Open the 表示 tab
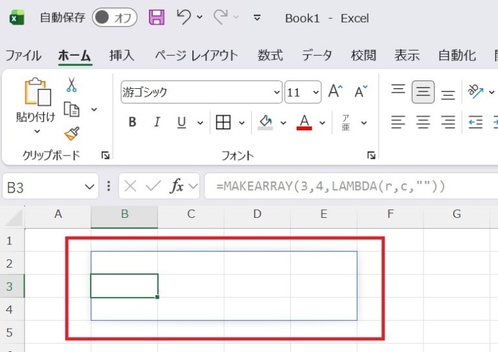 tap(407, 55)
